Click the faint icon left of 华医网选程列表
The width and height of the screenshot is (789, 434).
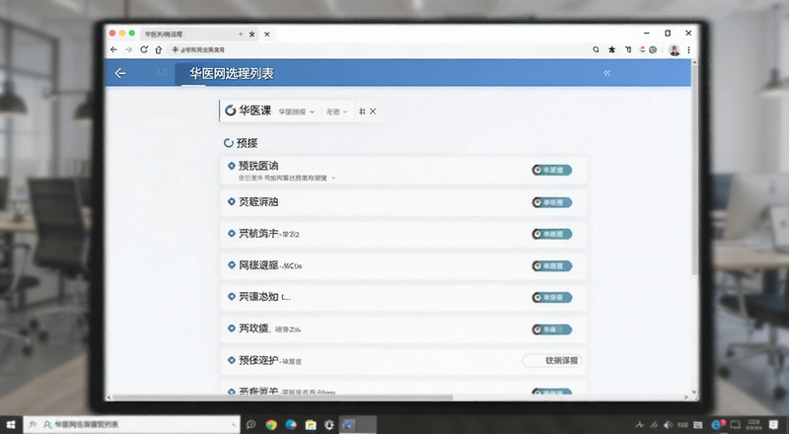[x=162, y=72]
